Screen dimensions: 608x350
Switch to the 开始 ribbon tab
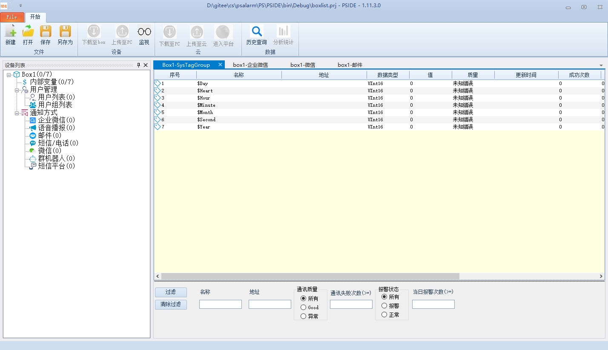35,17
